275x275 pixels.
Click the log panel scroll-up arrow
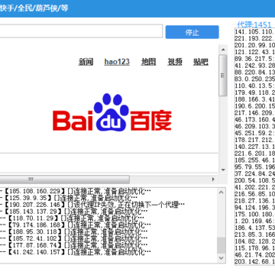coord(222,192)
